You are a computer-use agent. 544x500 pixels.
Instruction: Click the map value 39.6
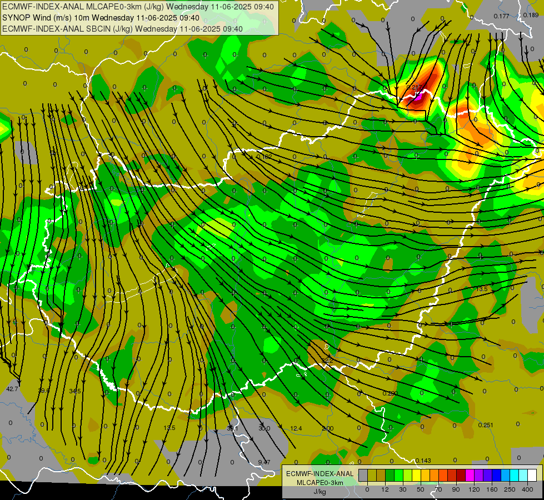44,391
